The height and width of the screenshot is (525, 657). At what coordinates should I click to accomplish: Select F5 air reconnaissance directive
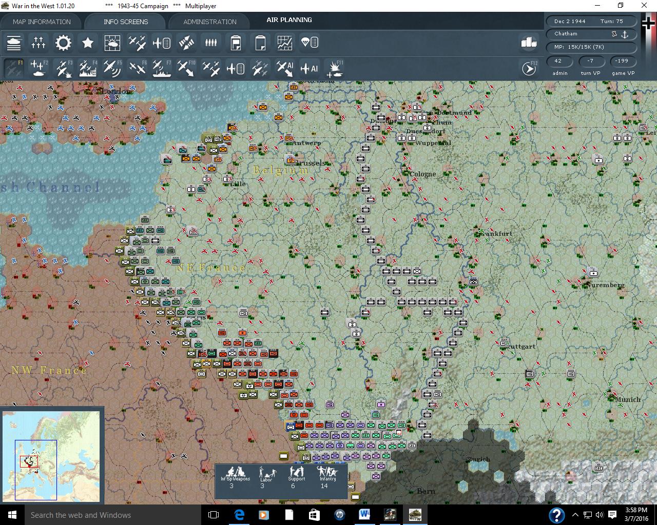coord(112,68)
